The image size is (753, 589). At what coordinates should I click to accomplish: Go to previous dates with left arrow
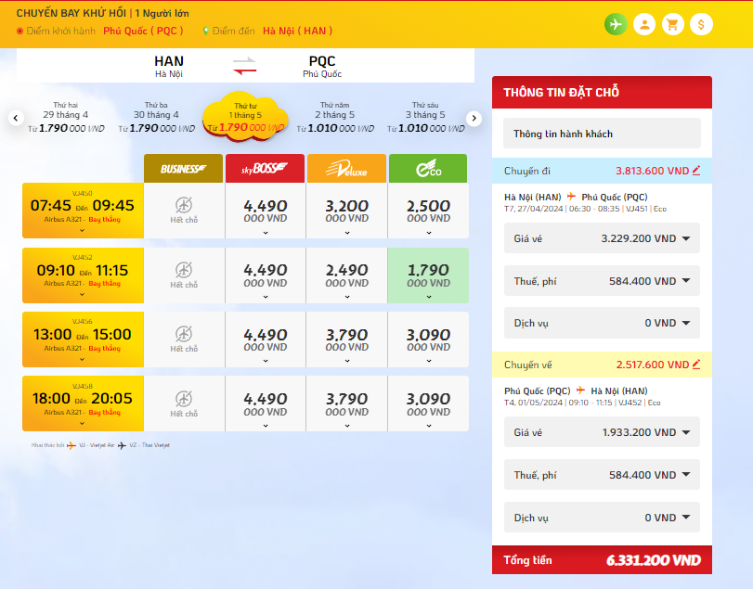coord(16,118)
